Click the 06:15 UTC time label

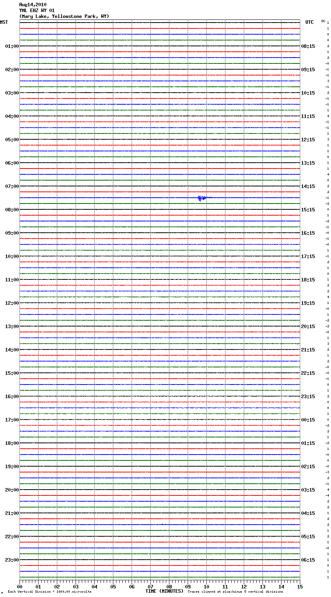308,560
